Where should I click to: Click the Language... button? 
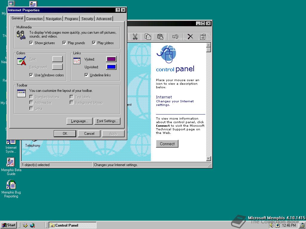79,121
